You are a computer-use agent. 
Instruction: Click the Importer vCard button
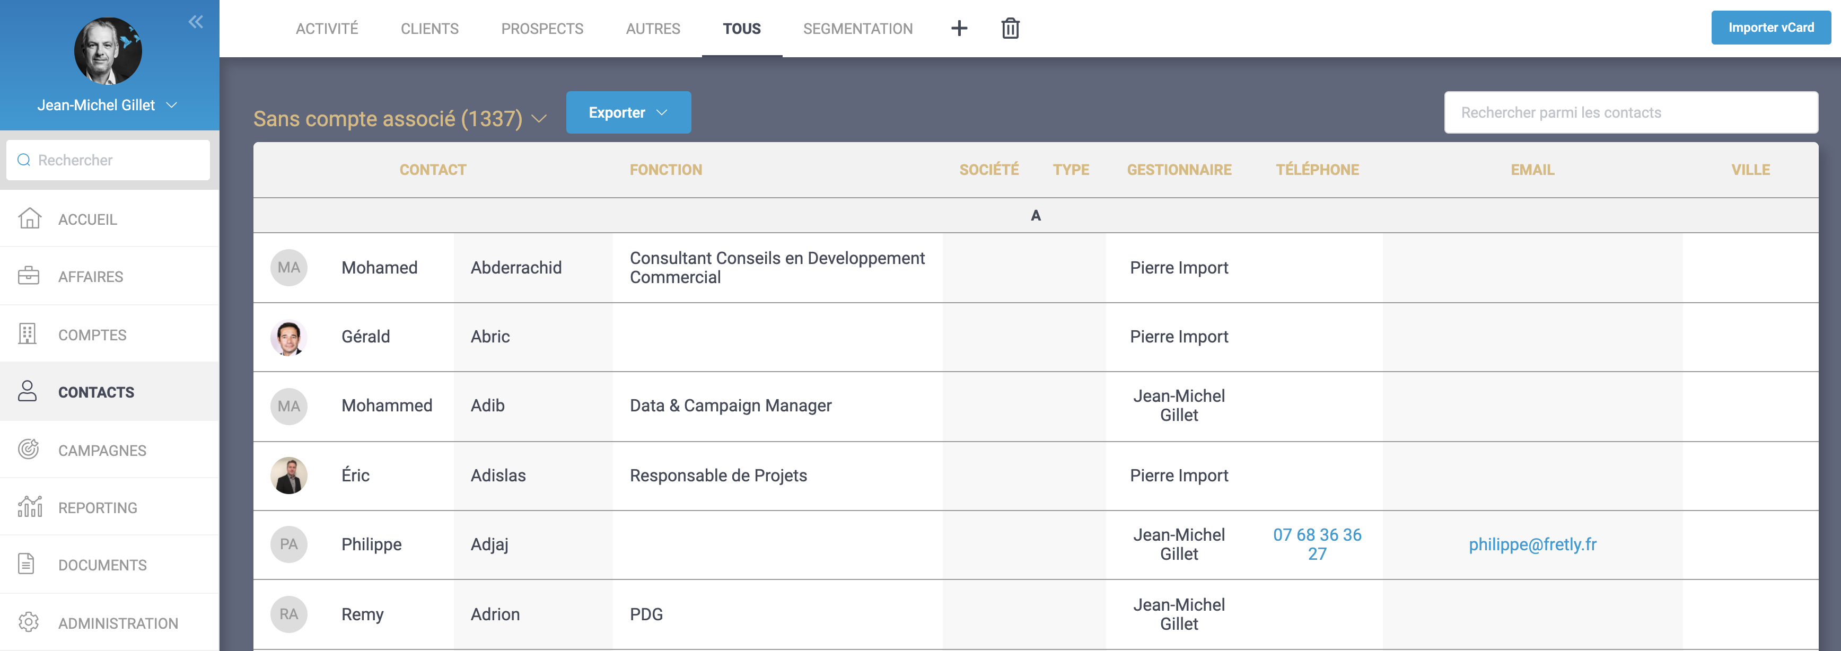[1770, 28]
